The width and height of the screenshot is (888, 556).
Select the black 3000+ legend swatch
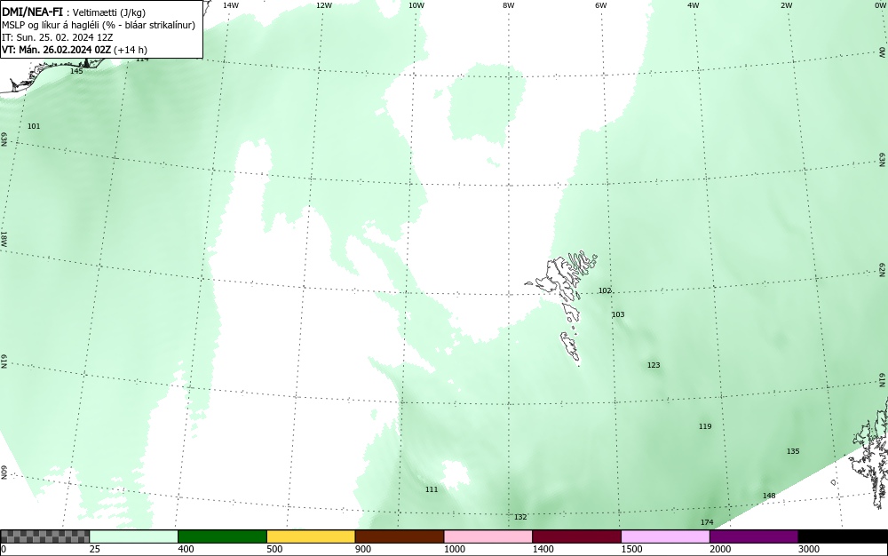[843, 536]
